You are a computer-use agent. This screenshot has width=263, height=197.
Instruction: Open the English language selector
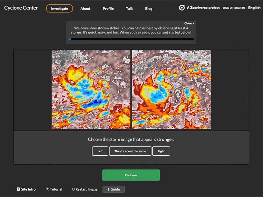(254, 8)
